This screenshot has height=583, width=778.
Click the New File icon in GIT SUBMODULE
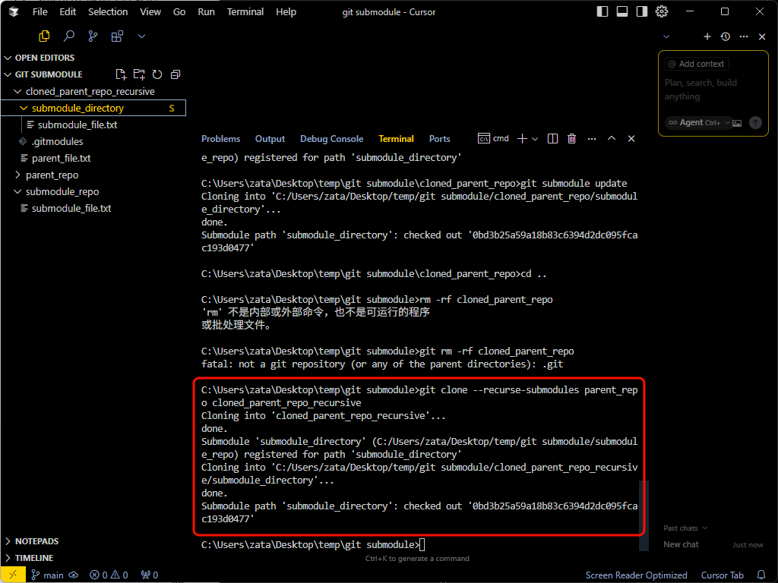click(x=121, y=74)
